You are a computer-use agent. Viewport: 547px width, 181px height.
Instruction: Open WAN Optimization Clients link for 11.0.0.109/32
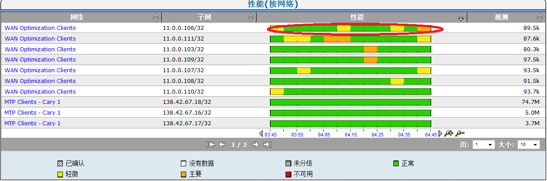[x=40, y=59]
